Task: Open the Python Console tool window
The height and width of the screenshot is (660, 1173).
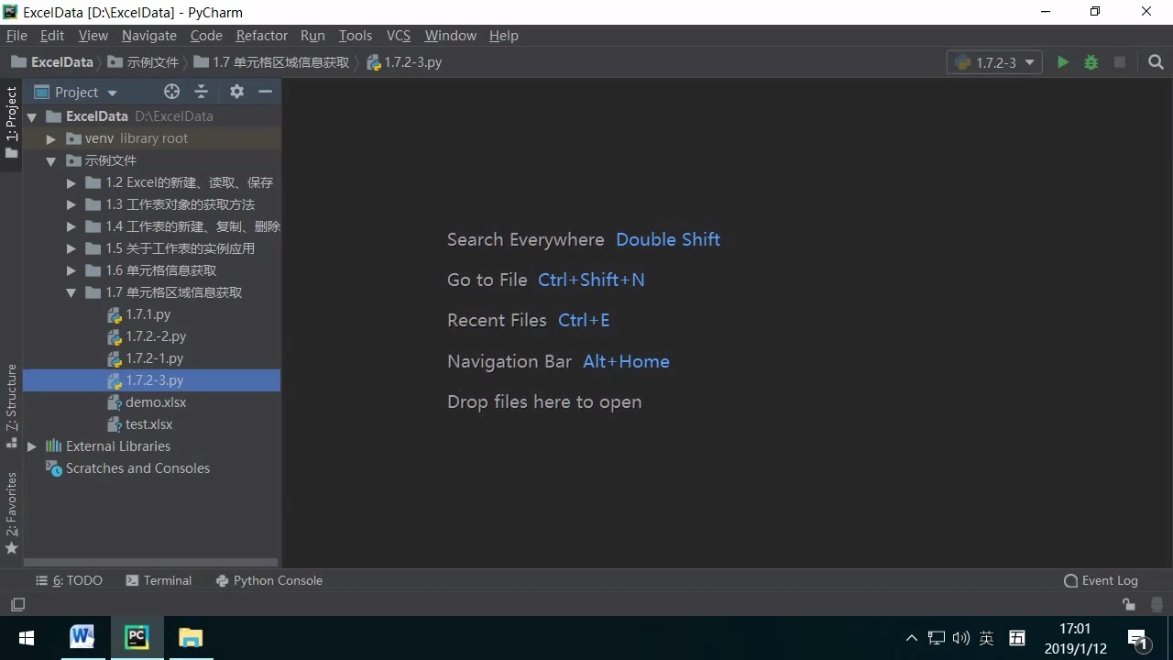Action: pyautogui.click(x=269, y=580)
